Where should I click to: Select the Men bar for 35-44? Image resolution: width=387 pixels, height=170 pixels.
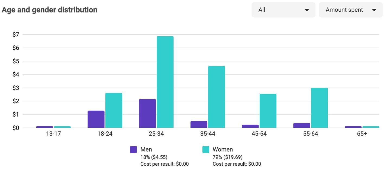click(x=199, y=124)
